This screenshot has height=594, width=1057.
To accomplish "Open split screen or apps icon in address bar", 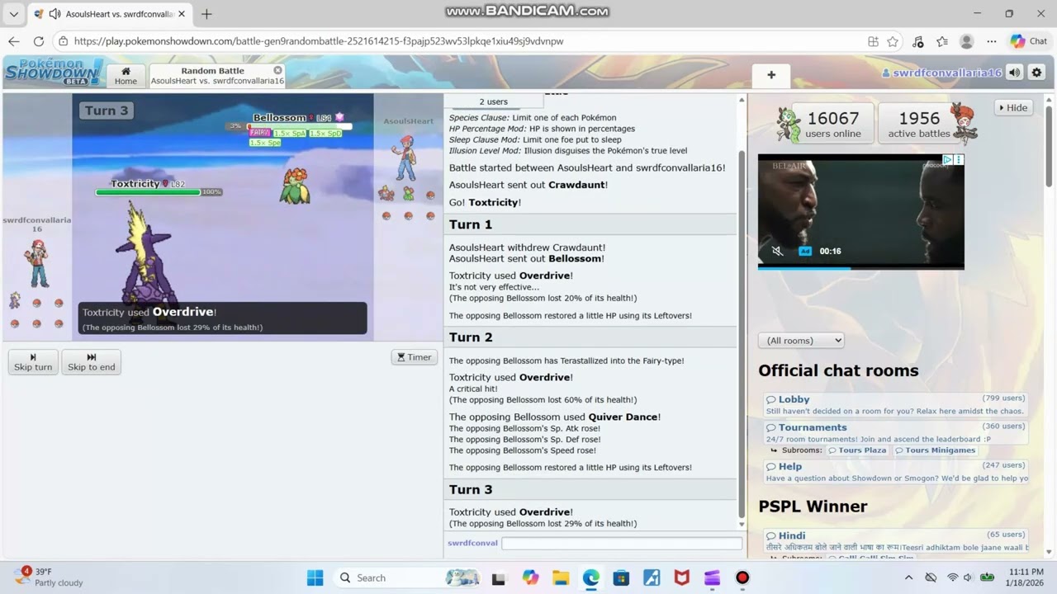I will pyautogui.click(x=873, y=41).
